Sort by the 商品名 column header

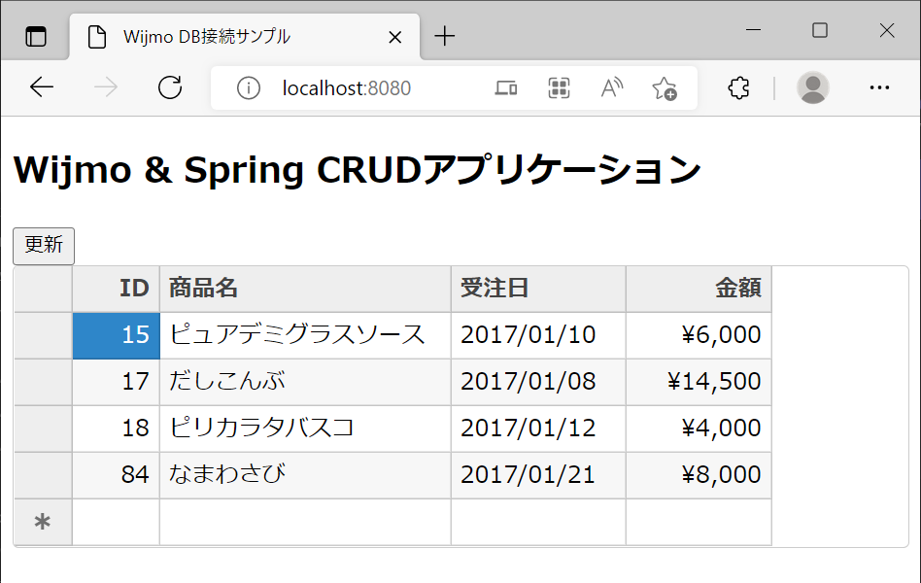(305, 289)
